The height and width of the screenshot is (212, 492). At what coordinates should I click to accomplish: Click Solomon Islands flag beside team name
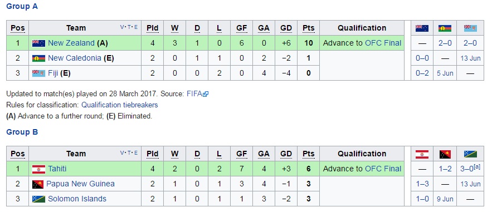coord(38,199)
